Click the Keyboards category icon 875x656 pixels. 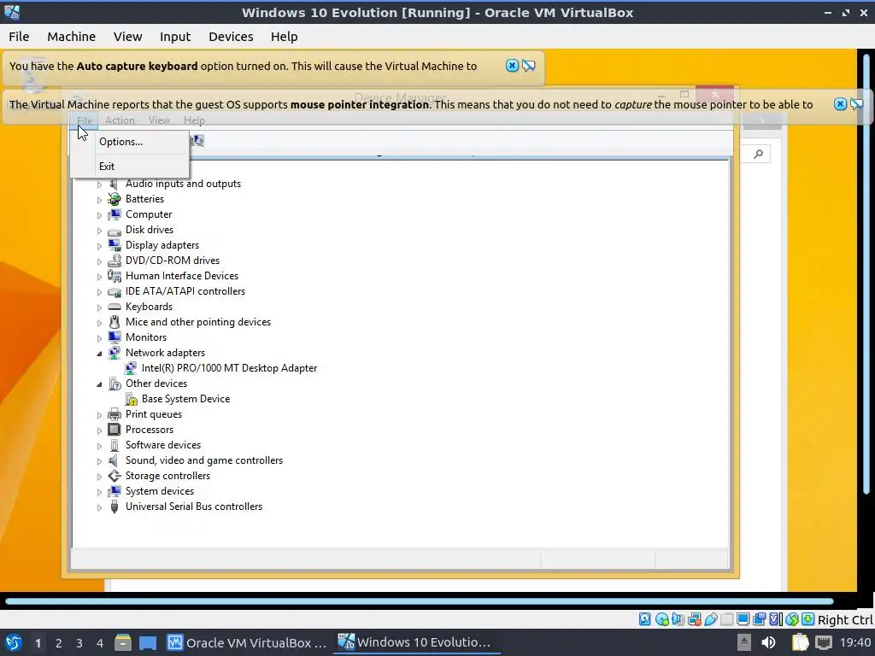point(115,307)
